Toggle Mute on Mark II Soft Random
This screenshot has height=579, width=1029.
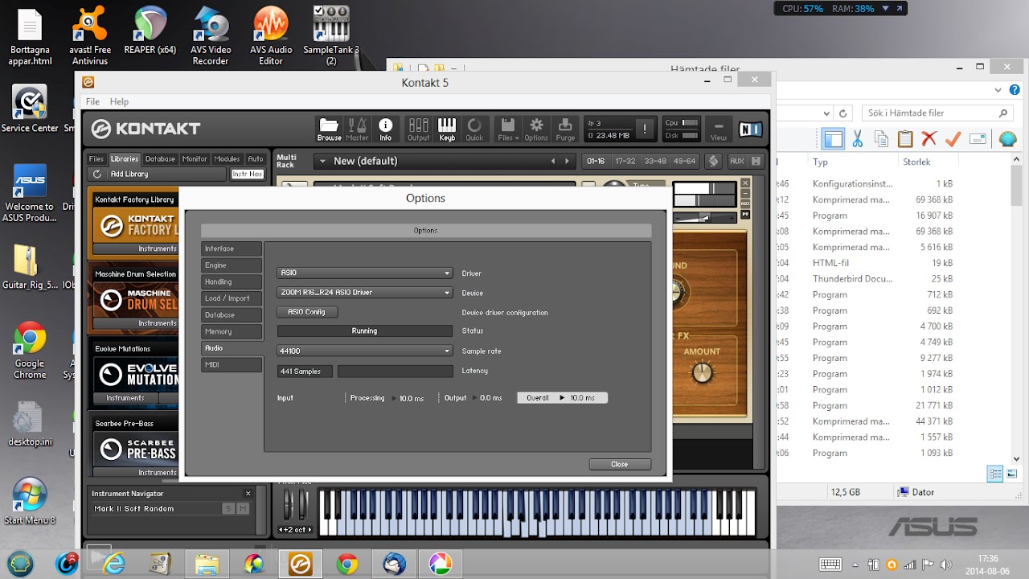point(243,509)
